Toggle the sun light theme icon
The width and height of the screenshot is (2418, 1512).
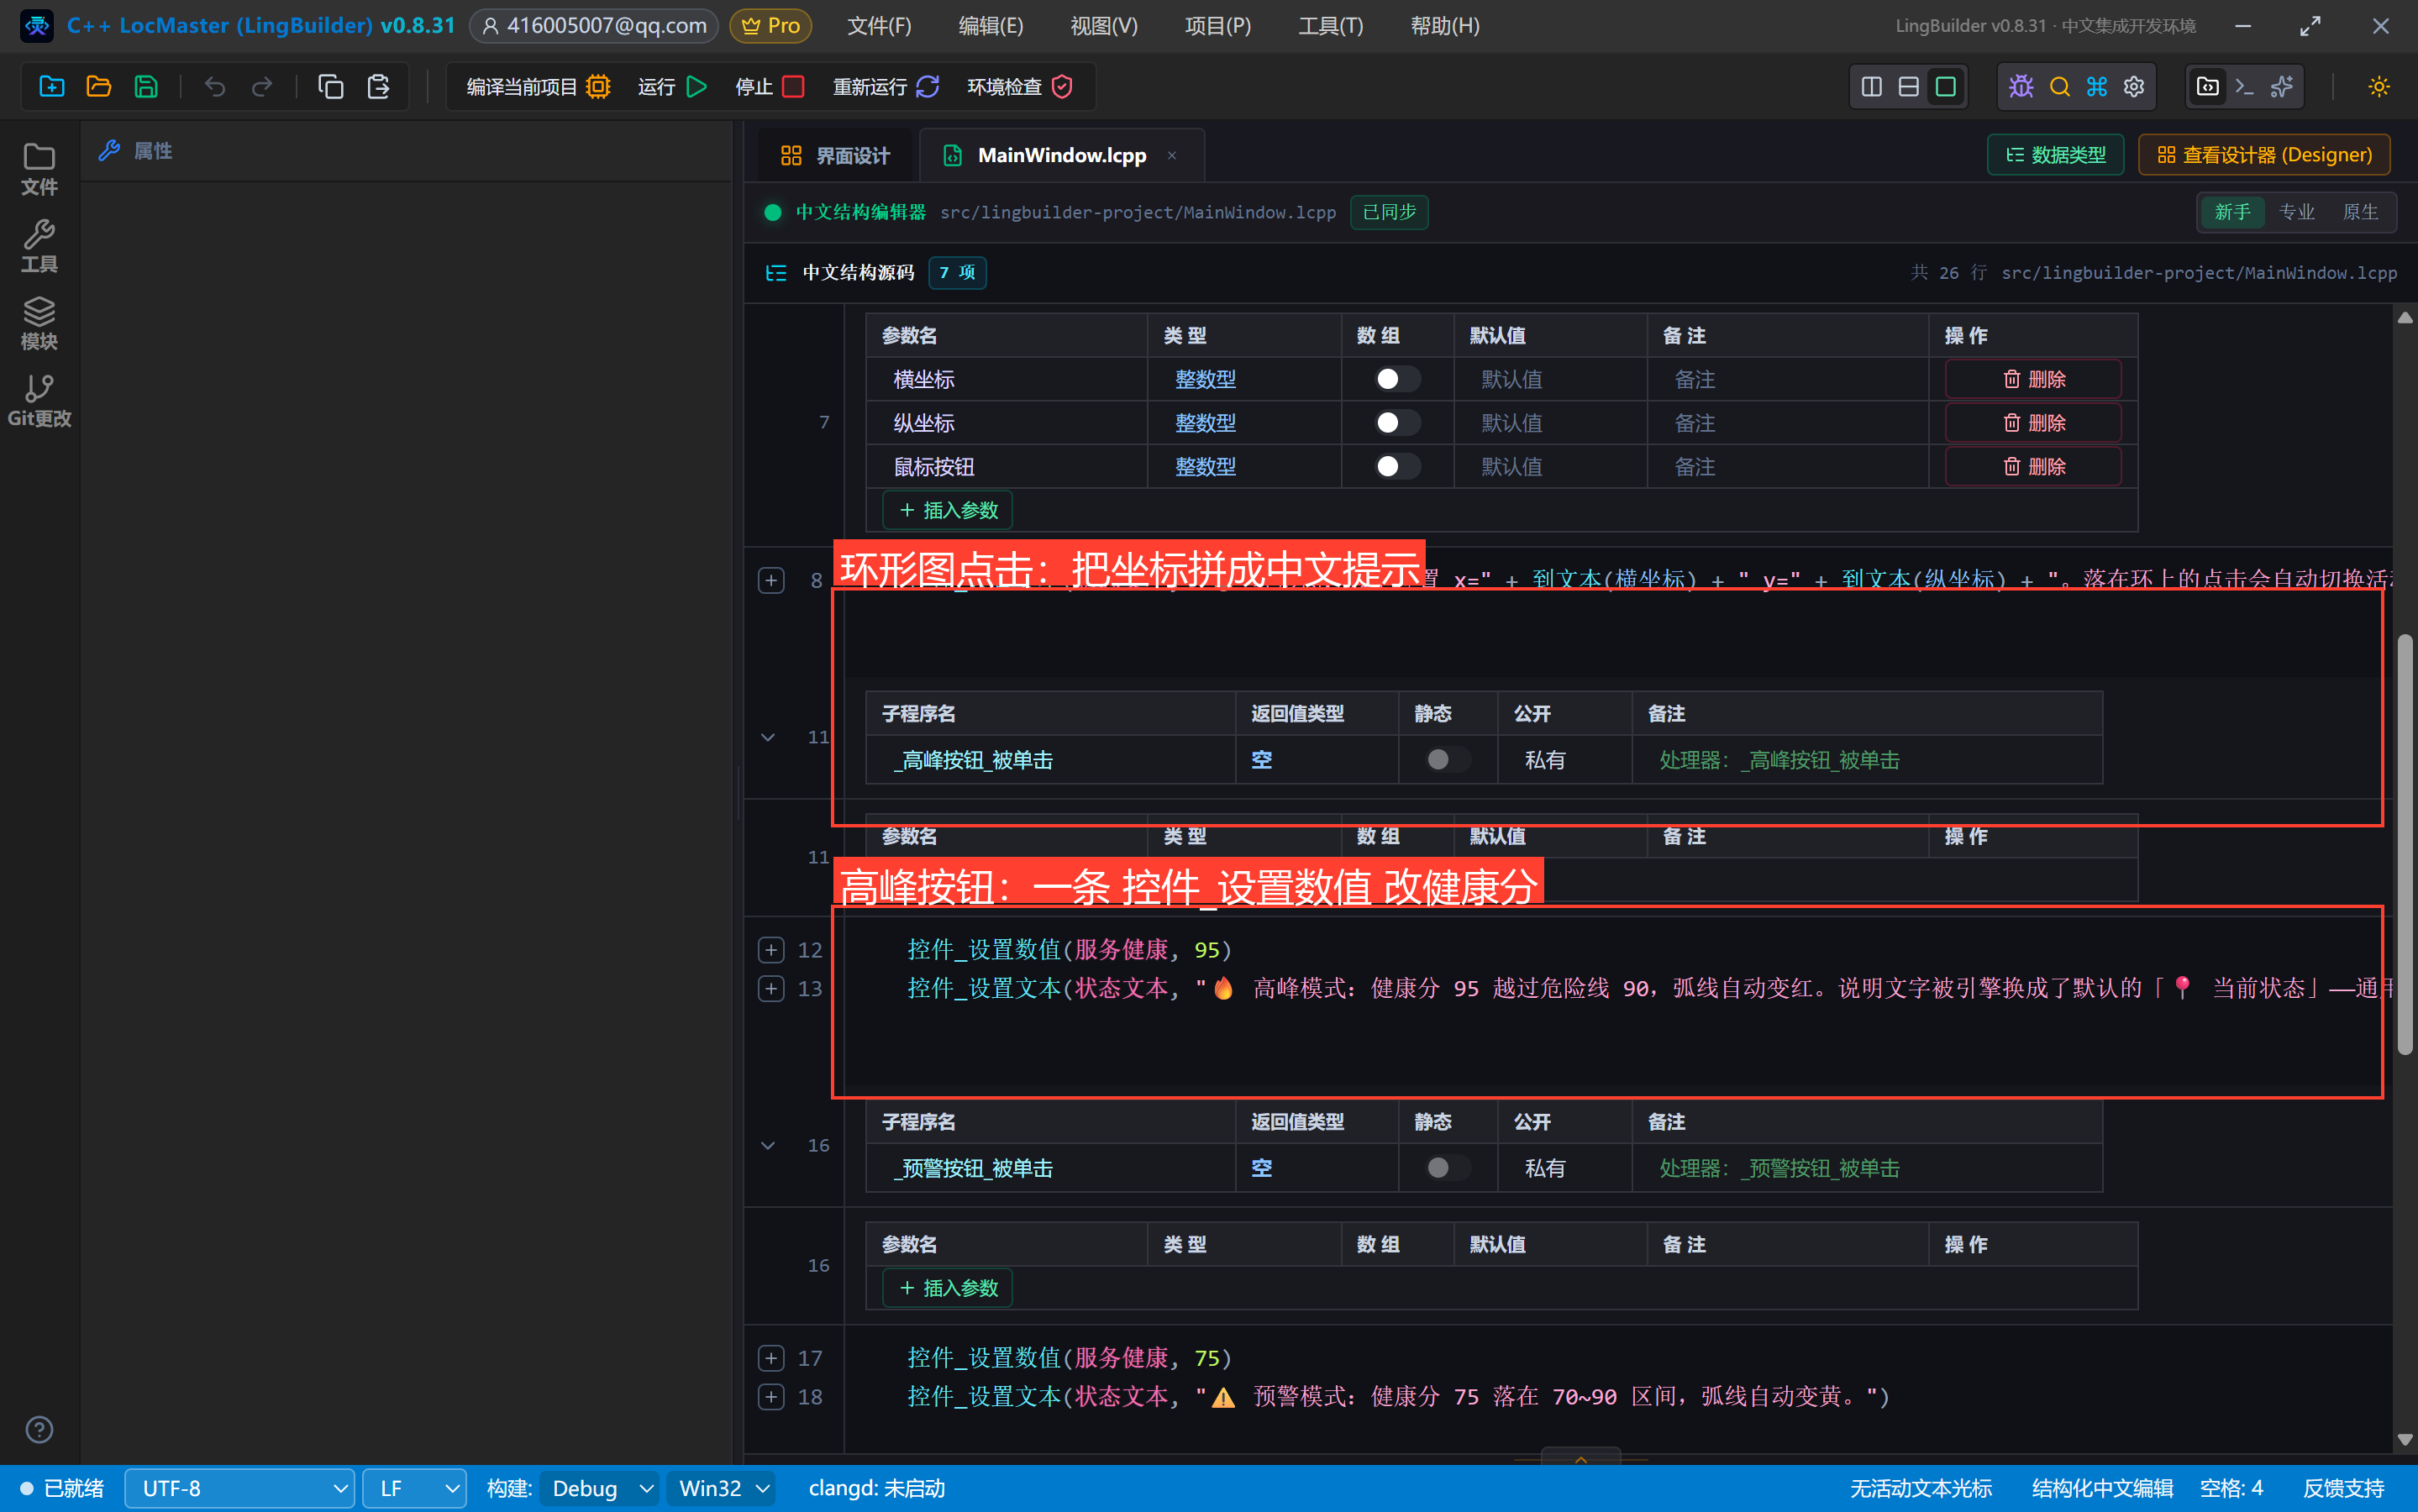pos(2379,87)
